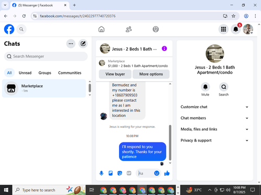Open the emoji picker smiley
The image size is (261, 195).
[x=157, y=173]
